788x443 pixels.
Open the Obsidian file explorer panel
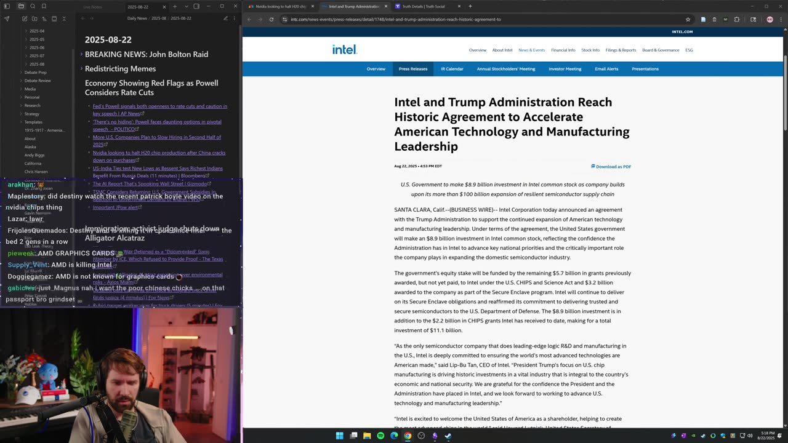(21, 6)
